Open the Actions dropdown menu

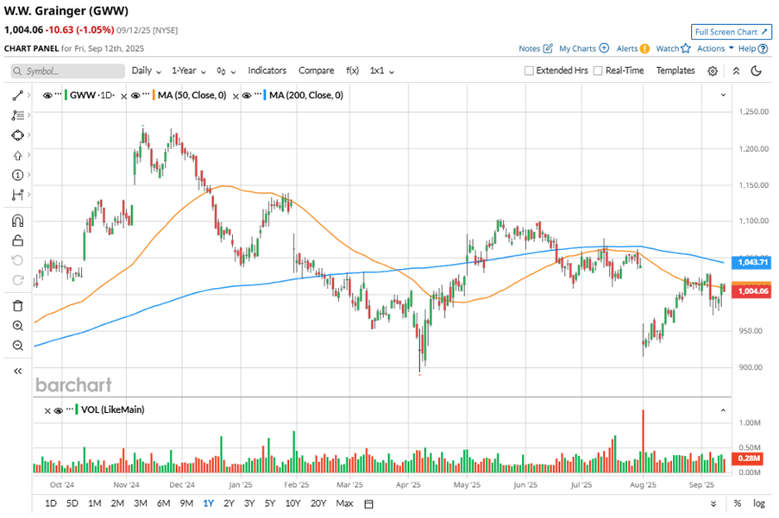[715, 48]
